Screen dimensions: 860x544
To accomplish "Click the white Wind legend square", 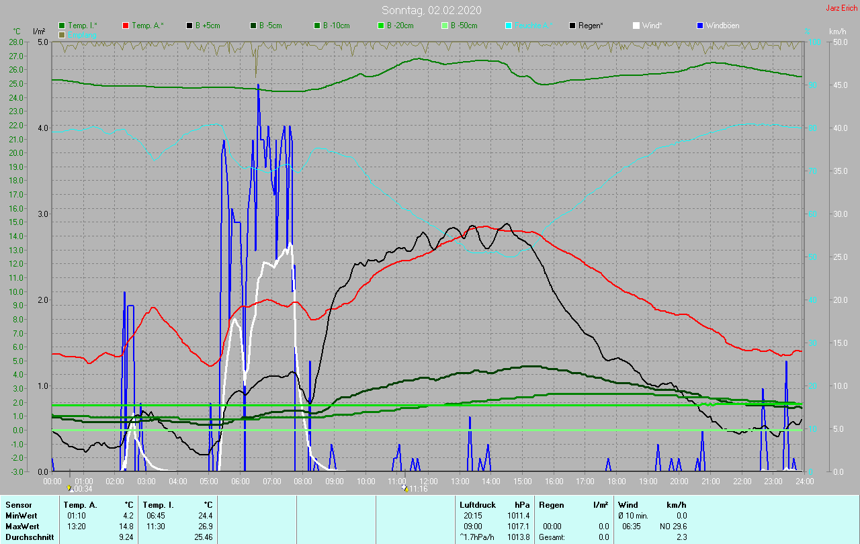I will click(636, 26).
